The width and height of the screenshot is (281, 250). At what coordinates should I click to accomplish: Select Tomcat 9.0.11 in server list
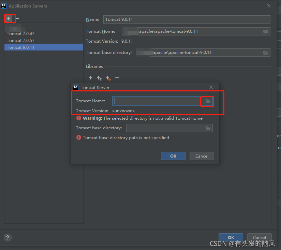pos(44,47)
